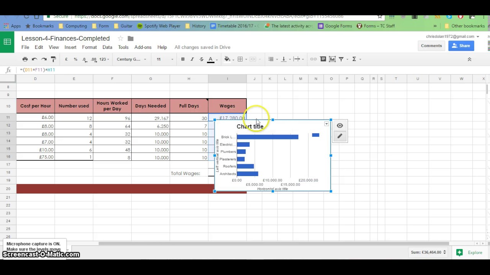Move document to folder icon
Screen dimensions: 490x275
(x=131, y=38)
